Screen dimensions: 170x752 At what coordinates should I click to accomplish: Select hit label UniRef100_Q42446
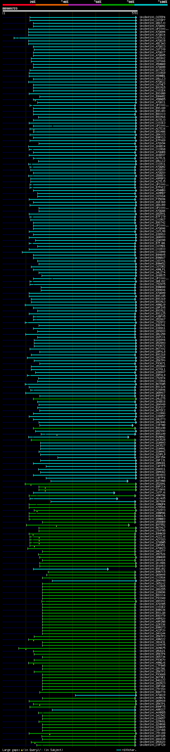[152, 422]
